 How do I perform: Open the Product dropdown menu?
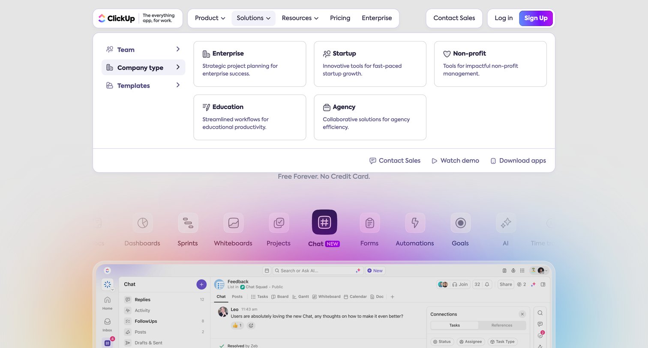[210, 18]
